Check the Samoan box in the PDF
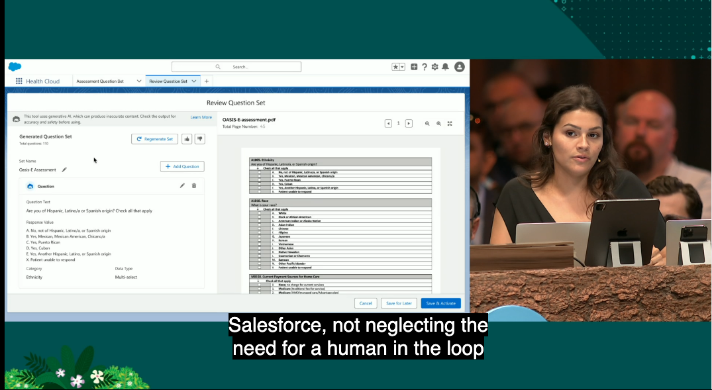This screenshot has height=390, width=712. [260, 260]
